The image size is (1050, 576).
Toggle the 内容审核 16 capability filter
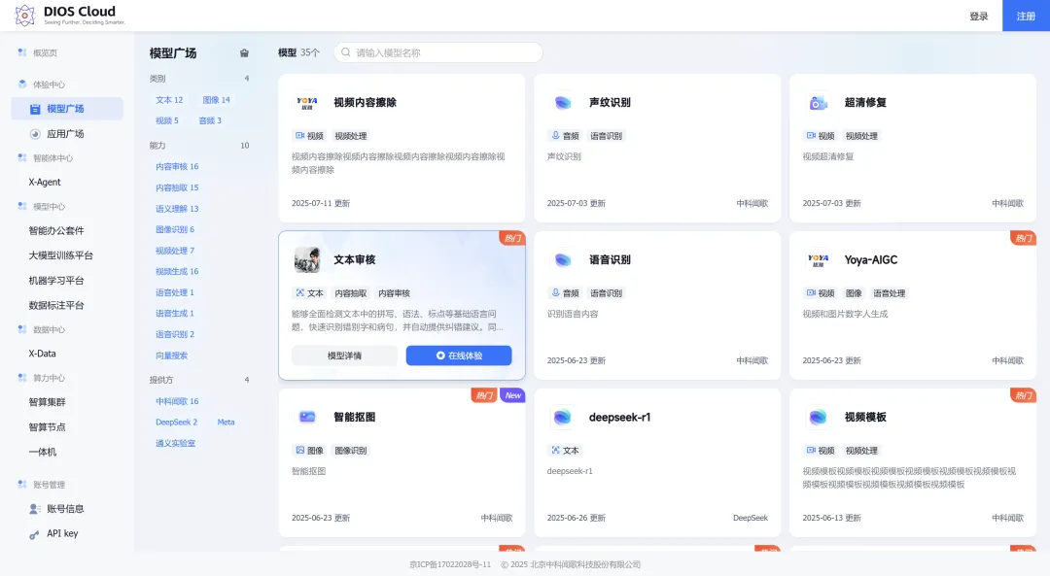coord(177,167)
